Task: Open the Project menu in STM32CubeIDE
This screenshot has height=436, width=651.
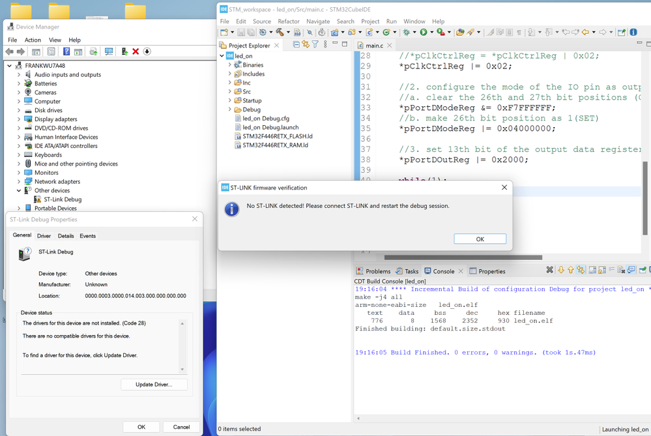Action: click(370, 21)
